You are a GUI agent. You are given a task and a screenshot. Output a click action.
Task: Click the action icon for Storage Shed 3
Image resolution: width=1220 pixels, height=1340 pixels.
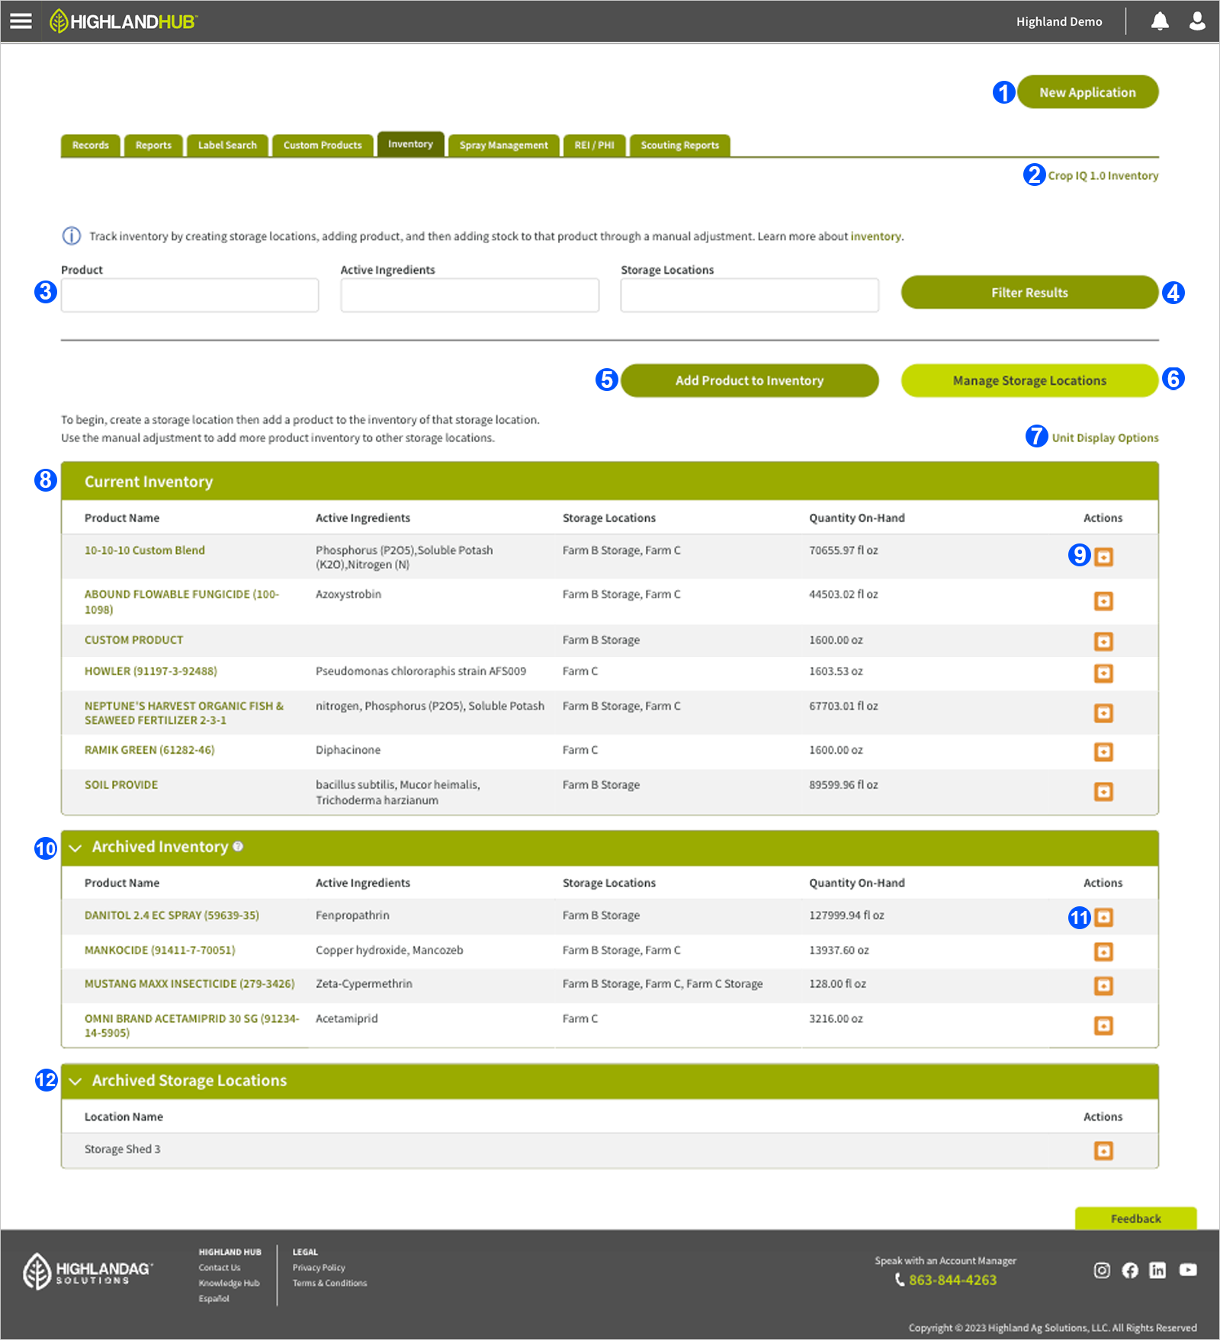click(x=1103, y=1151)
